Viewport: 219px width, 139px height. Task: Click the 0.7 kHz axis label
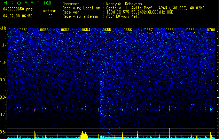coord(3,115)
